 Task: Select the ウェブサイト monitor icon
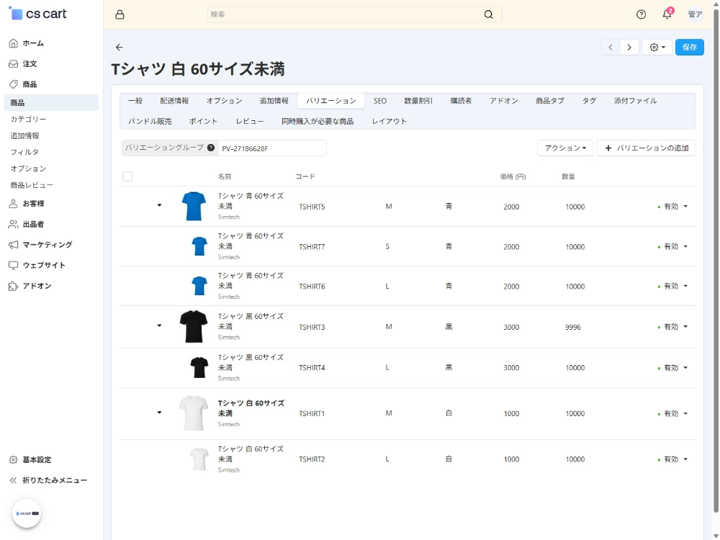(x=12, y=265)
